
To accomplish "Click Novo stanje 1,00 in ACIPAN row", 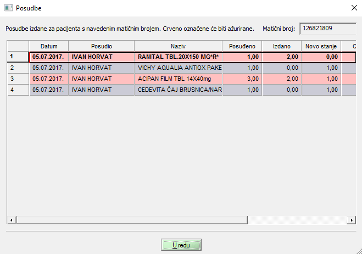I will tap(321, 79).
